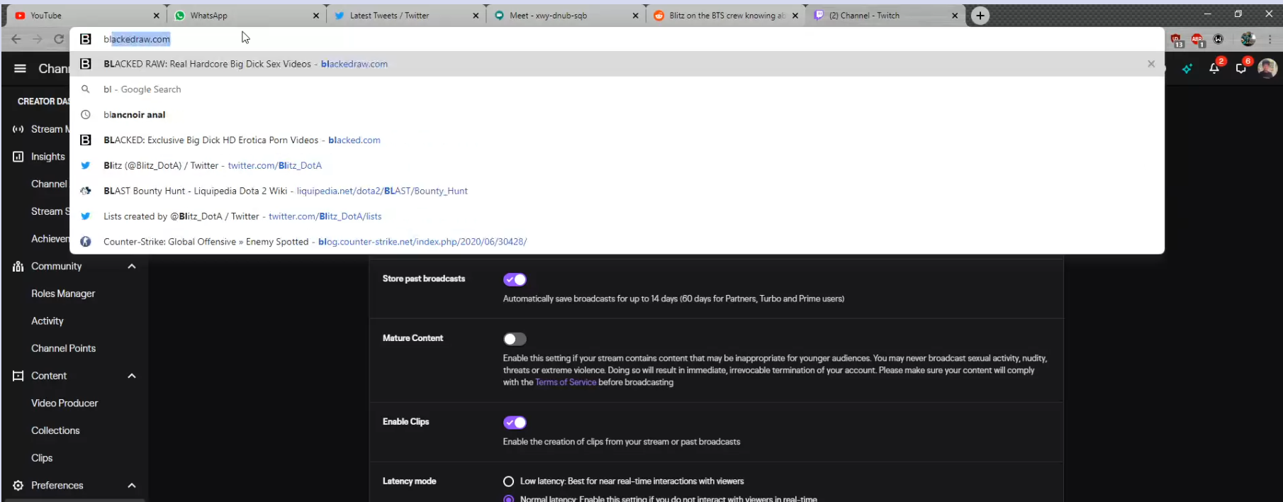Open Chrome's three-dot menu

coord(1270,39)
